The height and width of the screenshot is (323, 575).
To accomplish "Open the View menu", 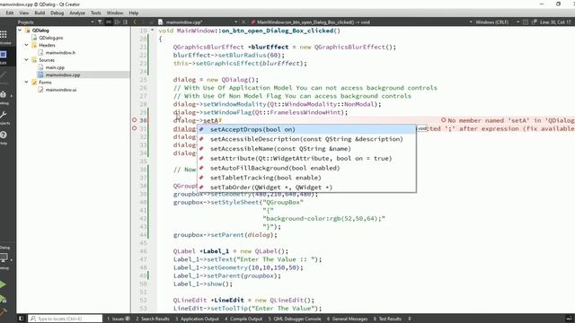I will (24, 13).
